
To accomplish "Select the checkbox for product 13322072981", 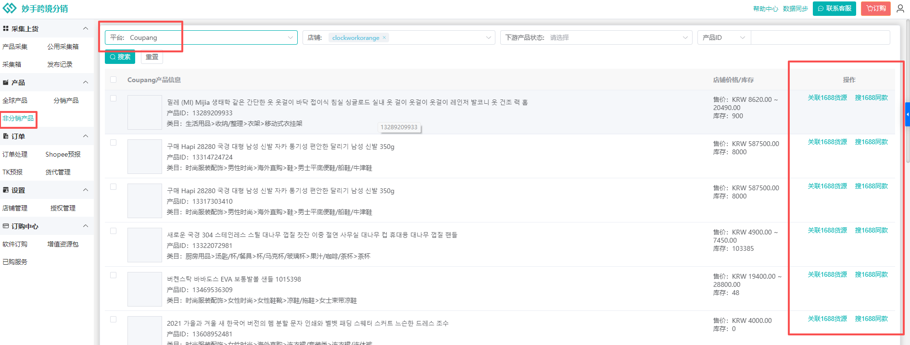I will coord(114,231).
